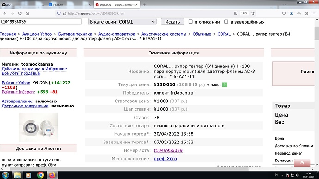Click the red scroll-to-top arrow button
Image resolution: width=319 pixels, height=179 pixels.
(x=302, y=163)
